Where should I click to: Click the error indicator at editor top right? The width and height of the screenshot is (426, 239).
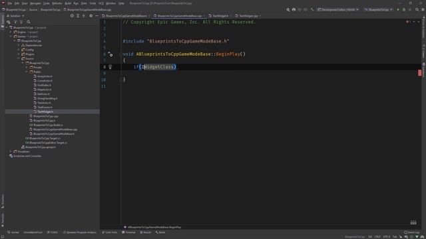[x=408, y=22]
